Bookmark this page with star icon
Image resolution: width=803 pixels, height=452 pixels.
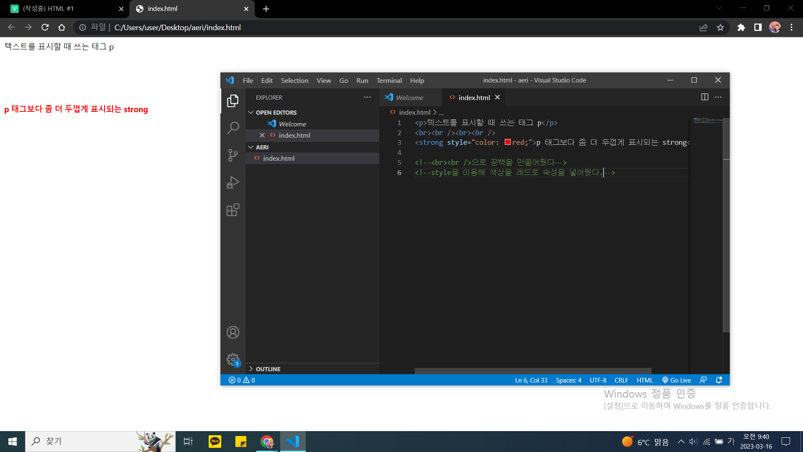pyautogui.click(x=720, y=28)
